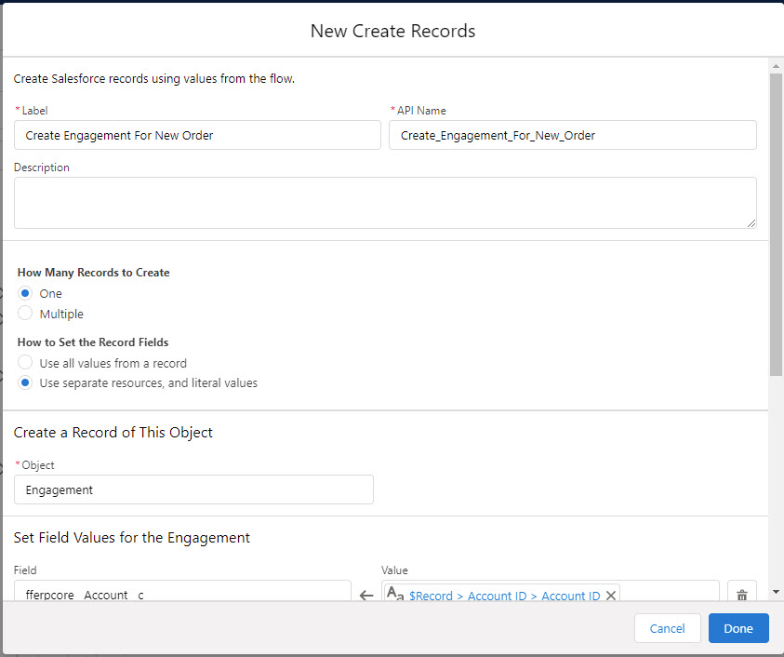Select Multiple records to create

(x=25, y=314)
